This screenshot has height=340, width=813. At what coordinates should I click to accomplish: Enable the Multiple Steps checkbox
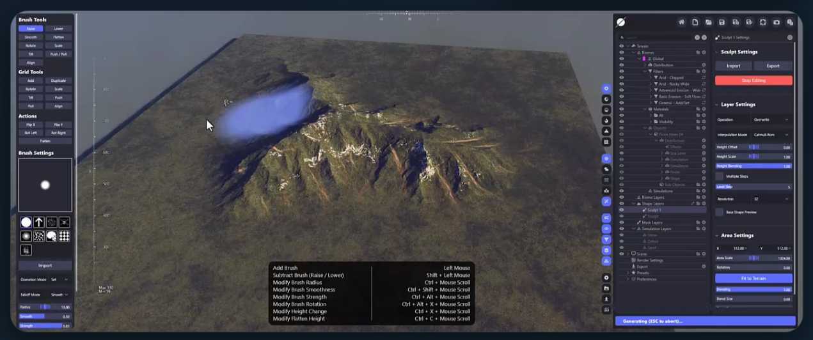[x=720, y=176]
